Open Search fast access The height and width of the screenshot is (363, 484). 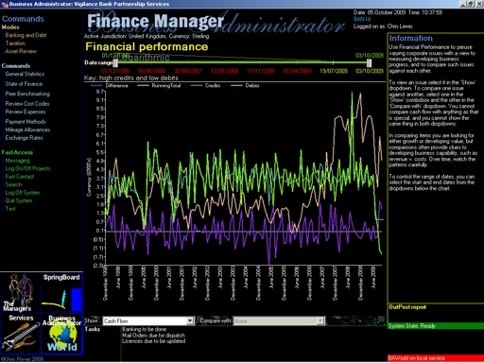point(13,184)
